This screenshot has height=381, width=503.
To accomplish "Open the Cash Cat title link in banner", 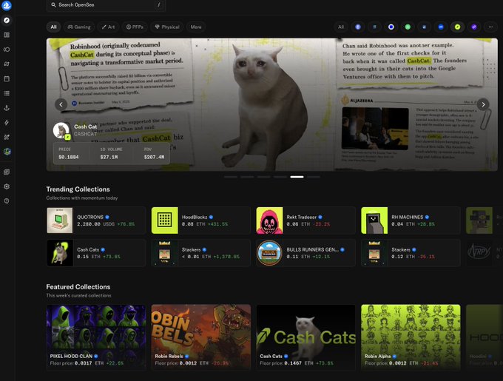I will tap(85, 127).
